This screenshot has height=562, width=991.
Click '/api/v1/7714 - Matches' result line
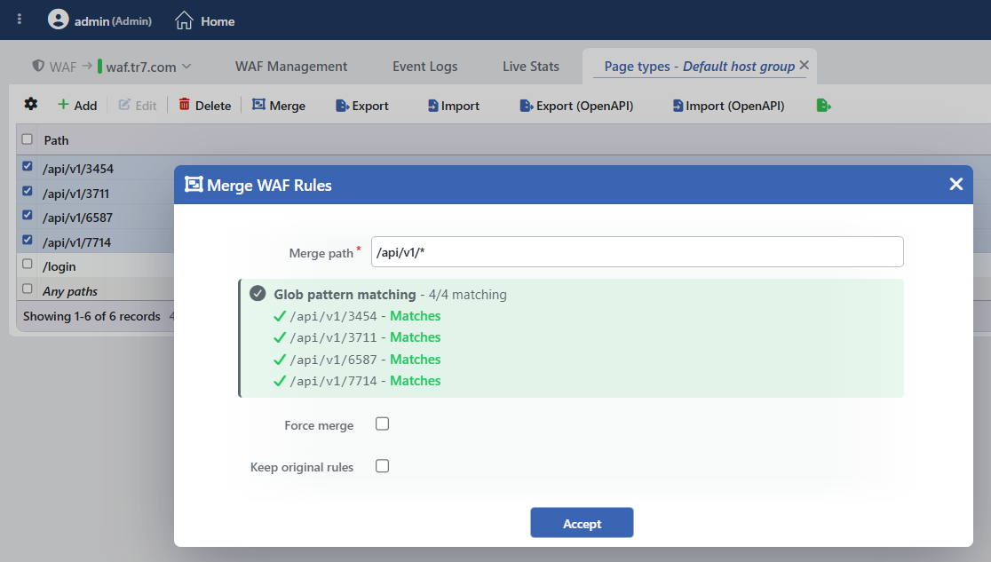(357, 381)
